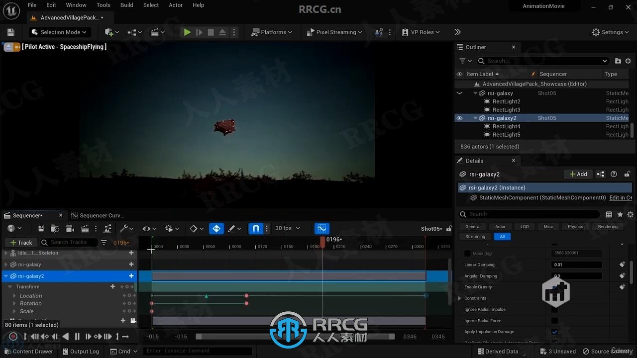Create a camera in Sequencer toolbar

tap(70, 229)
